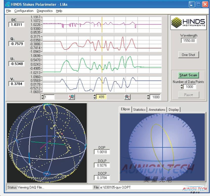Open the Diagnostics menu
210x196 pixels.
(x=45, y=11)
